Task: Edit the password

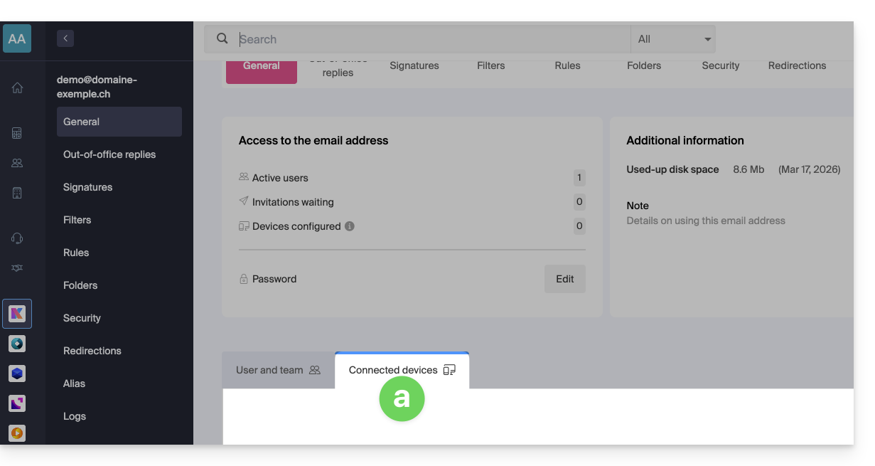Action: click(564, 279)
